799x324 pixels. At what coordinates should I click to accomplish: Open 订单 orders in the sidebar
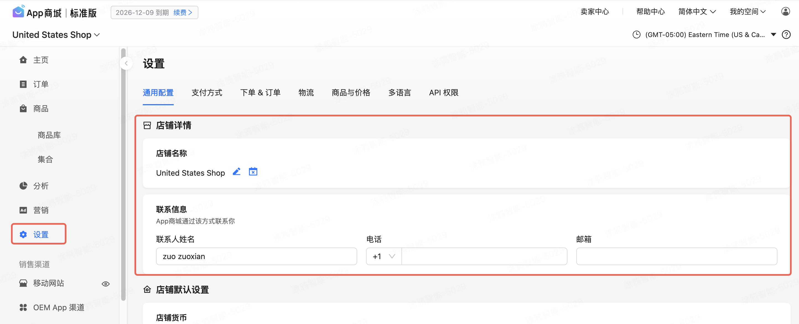coord(40,84)
